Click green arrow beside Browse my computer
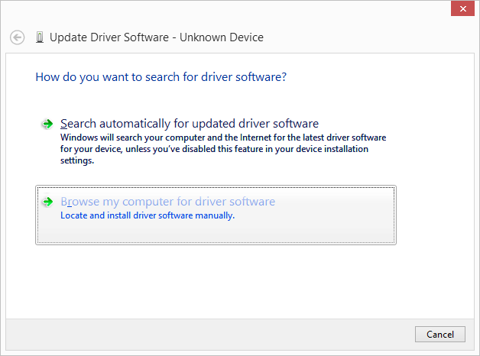 (47, 202)
